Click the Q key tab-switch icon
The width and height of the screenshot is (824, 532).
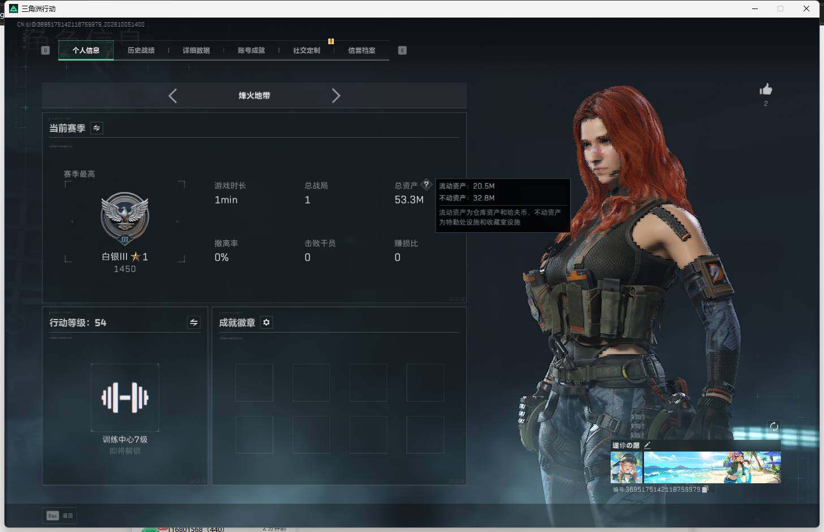(46, 50)
